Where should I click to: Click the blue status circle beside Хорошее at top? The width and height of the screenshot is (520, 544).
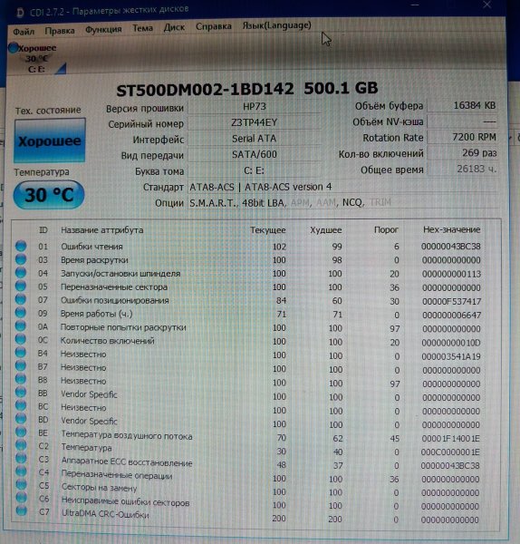coord(14,48)
